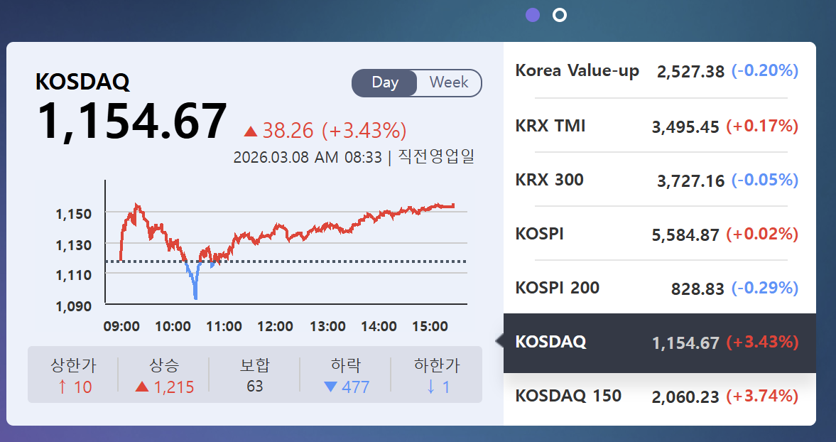Screen dimensions: 836x442
Task: Click the 상승 label
Action: [x=164, y=365]
